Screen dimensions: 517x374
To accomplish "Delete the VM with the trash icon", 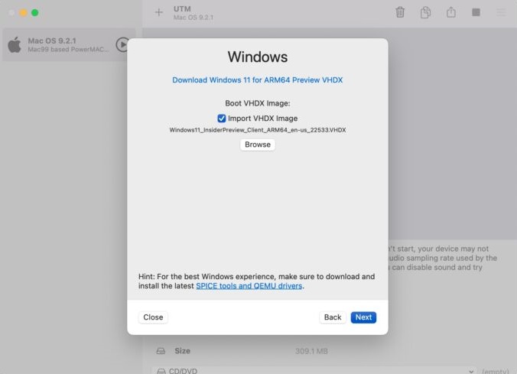I will (x=400, y=12).
